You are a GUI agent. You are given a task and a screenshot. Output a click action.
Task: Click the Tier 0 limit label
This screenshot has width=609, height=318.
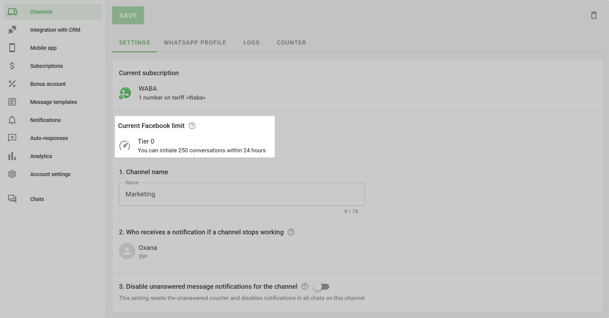click(146, 141)
